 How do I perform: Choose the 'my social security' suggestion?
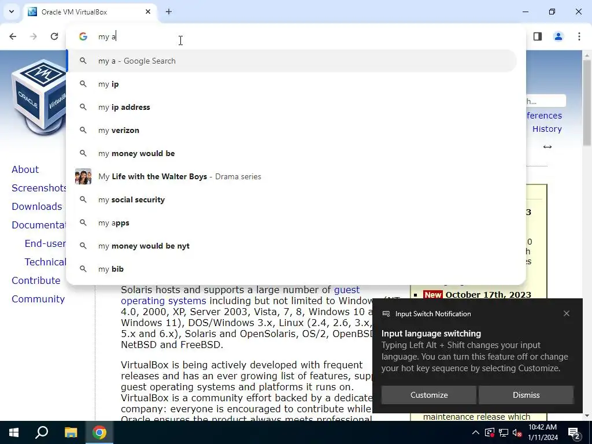(291, 199)
